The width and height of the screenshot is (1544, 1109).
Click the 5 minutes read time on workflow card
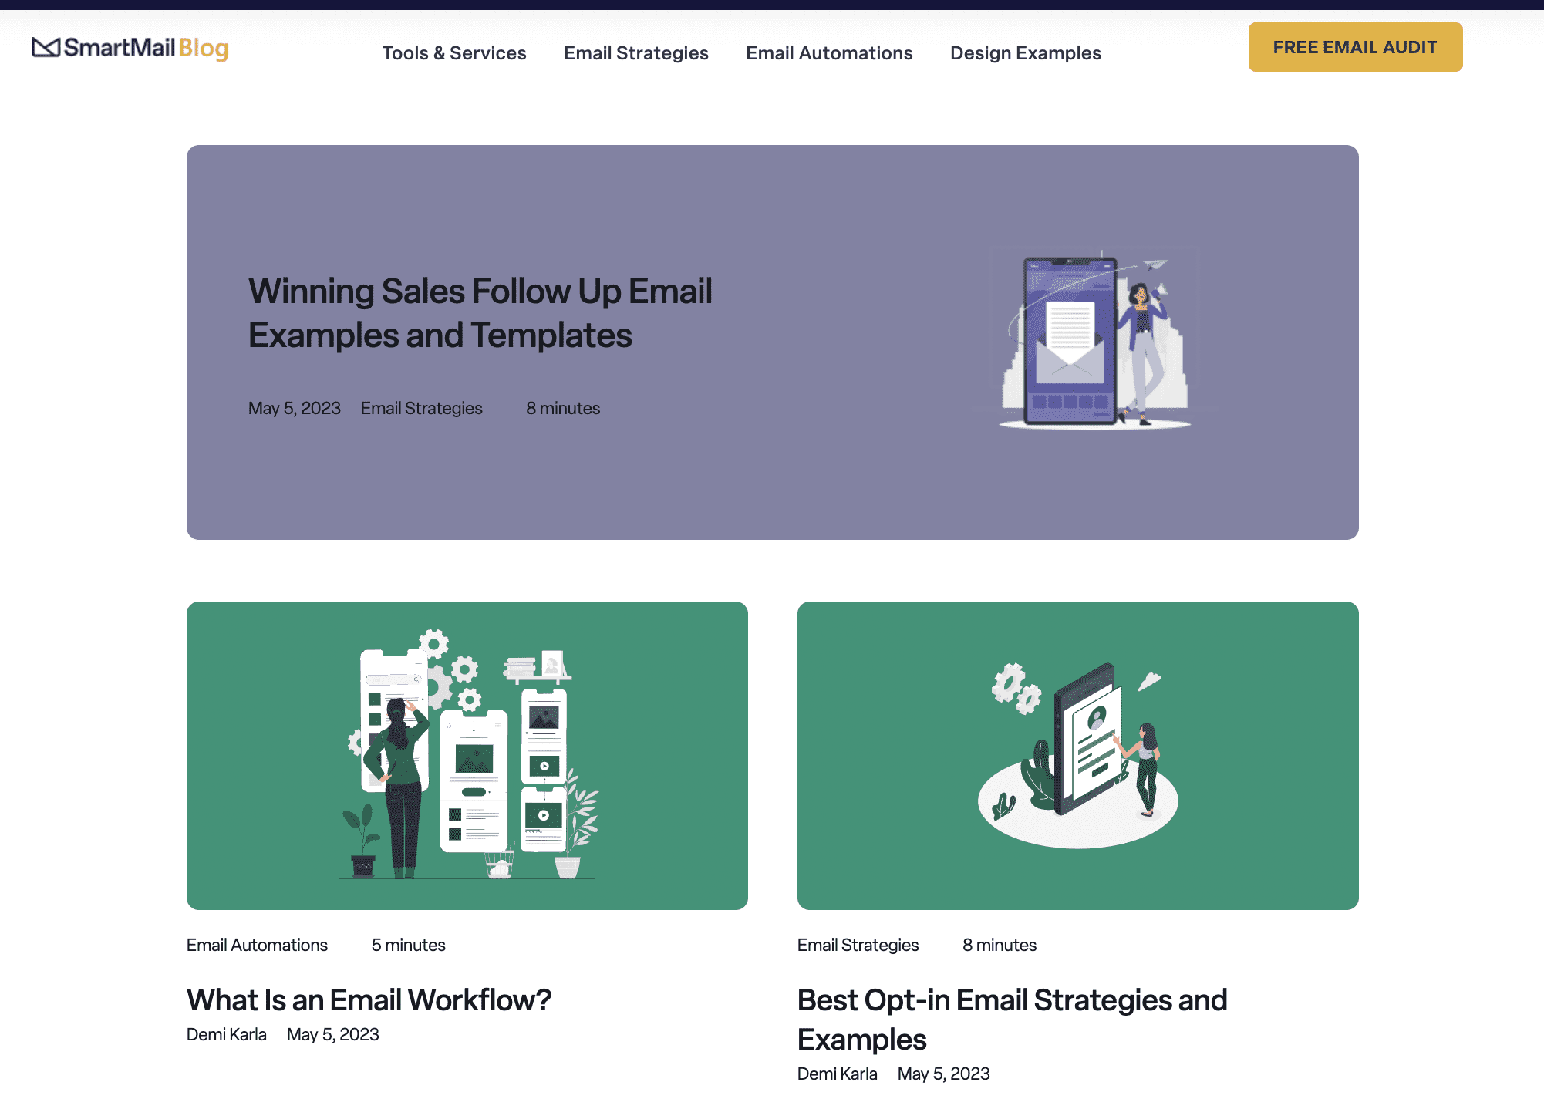point(407,945)
